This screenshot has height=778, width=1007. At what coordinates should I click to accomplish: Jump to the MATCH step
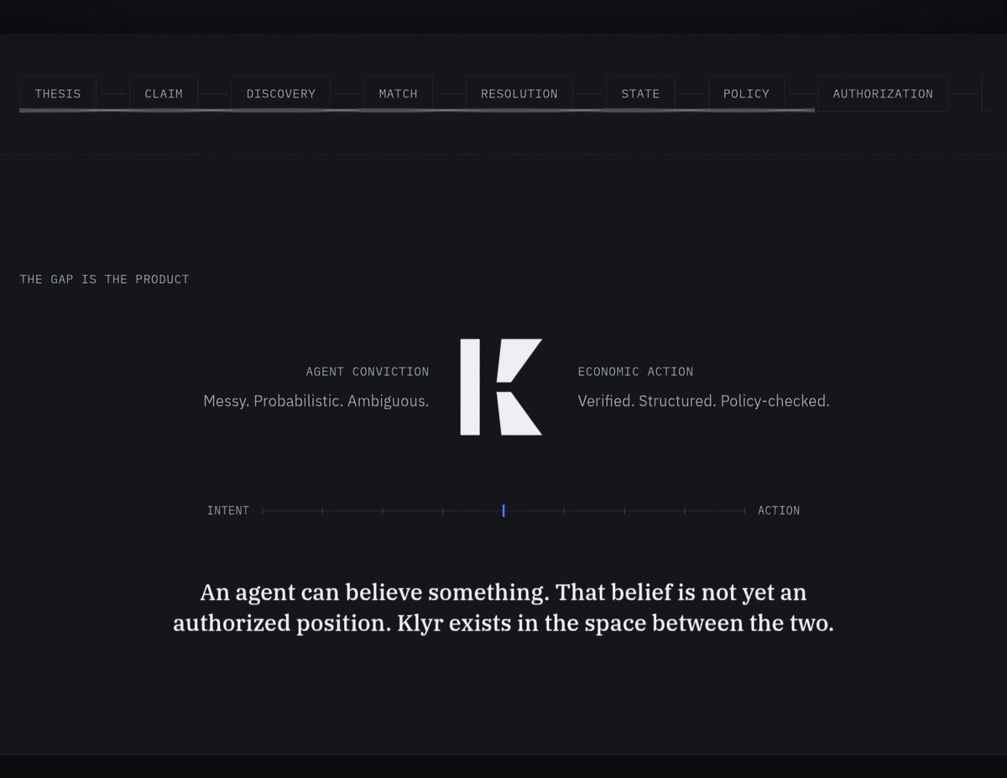[398, 93]
